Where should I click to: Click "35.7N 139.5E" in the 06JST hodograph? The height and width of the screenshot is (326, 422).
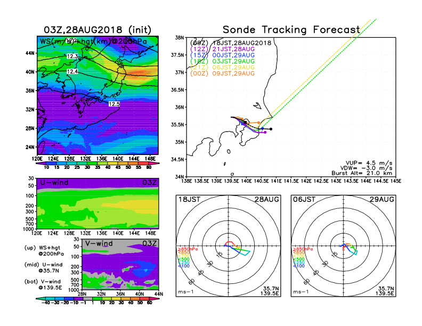click(x=385, y=291)
